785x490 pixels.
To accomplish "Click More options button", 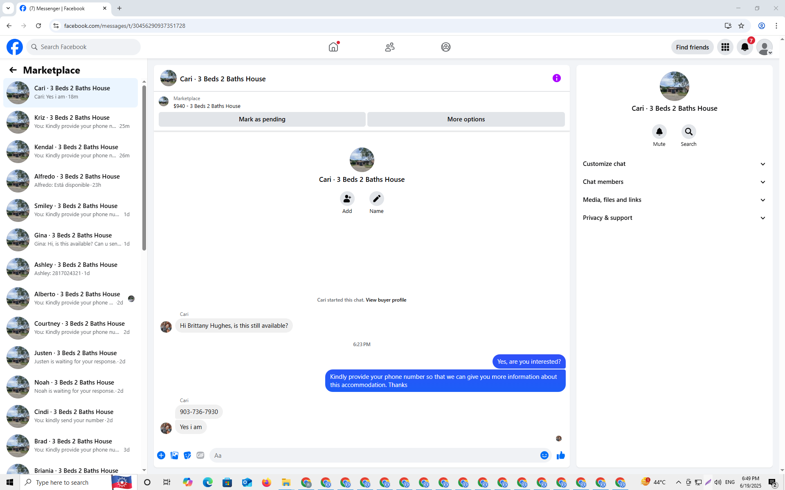I will pos(466,119).
